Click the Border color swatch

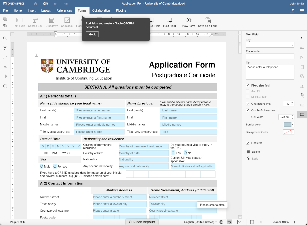287,125
